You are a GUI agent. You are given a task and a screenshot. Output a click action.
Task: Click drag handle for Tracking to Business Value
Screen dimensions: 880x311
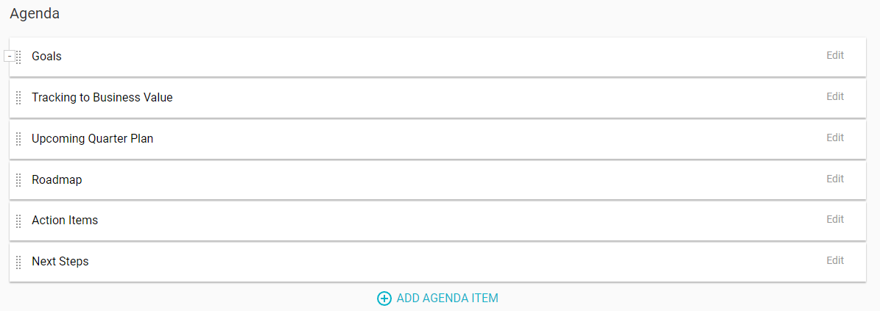pos(18,98)
